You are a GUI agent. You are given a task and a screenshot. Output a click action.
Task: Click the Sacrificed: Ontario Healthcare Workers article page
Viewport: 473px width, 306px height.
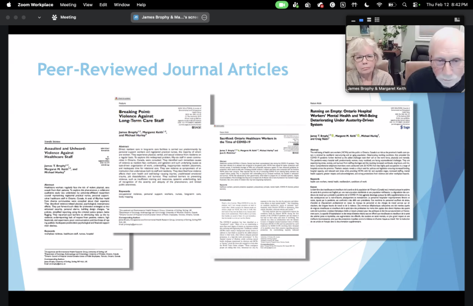click(259, 192)
